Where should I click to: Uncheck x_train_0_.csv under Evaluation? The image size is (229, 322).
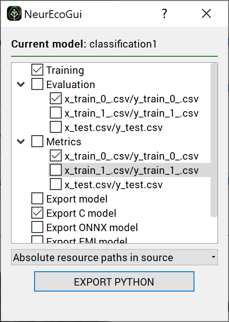coord(56,99)
